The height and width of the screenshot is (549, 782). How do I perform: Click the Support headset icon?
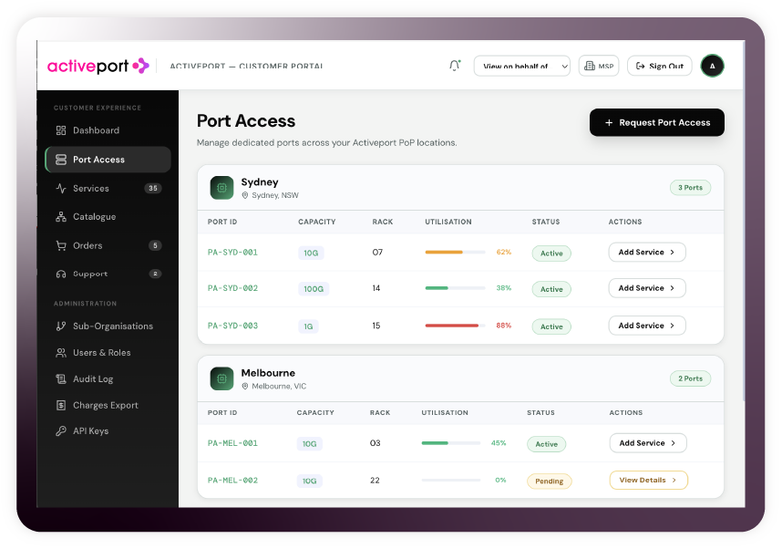click(x=61, y=274)
